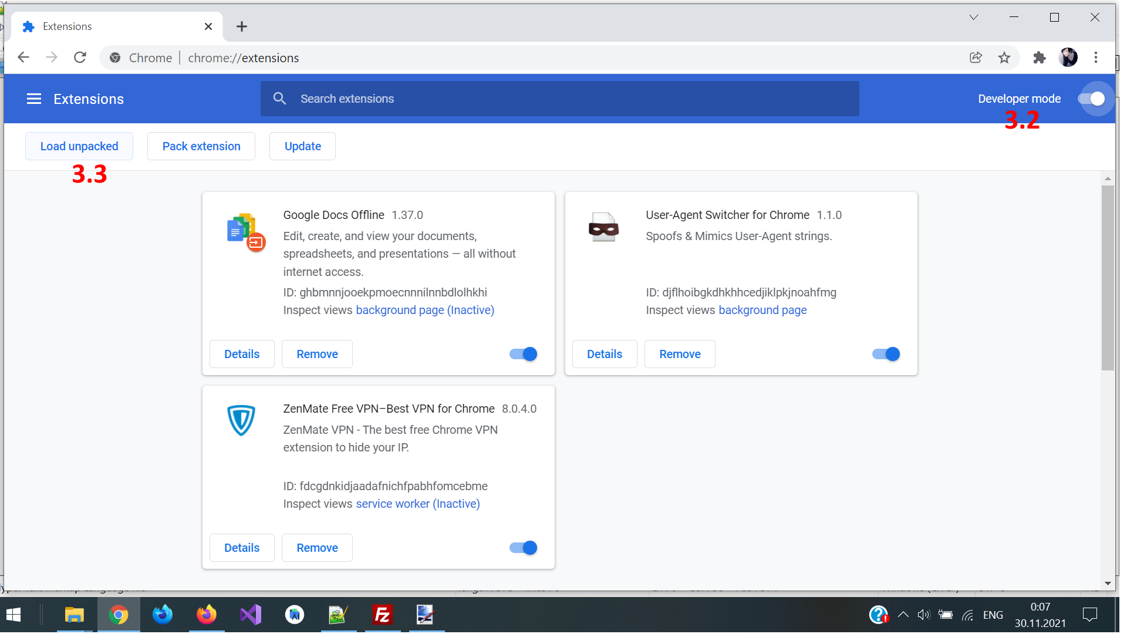Screen dimensions: 1127x634
Task: Go back with browser back arrow
Action: (x=23, y=58)
